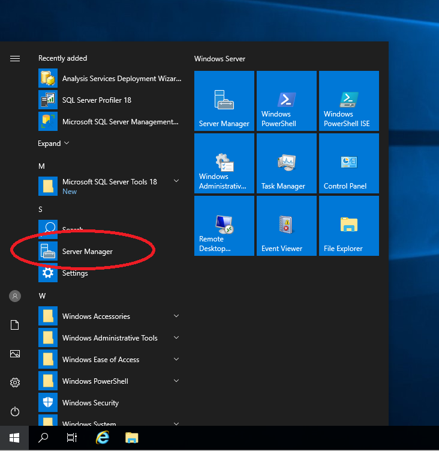Open the user account icon in the sidebar
This screenshot has width=439, height=451.
pos(15,296)
